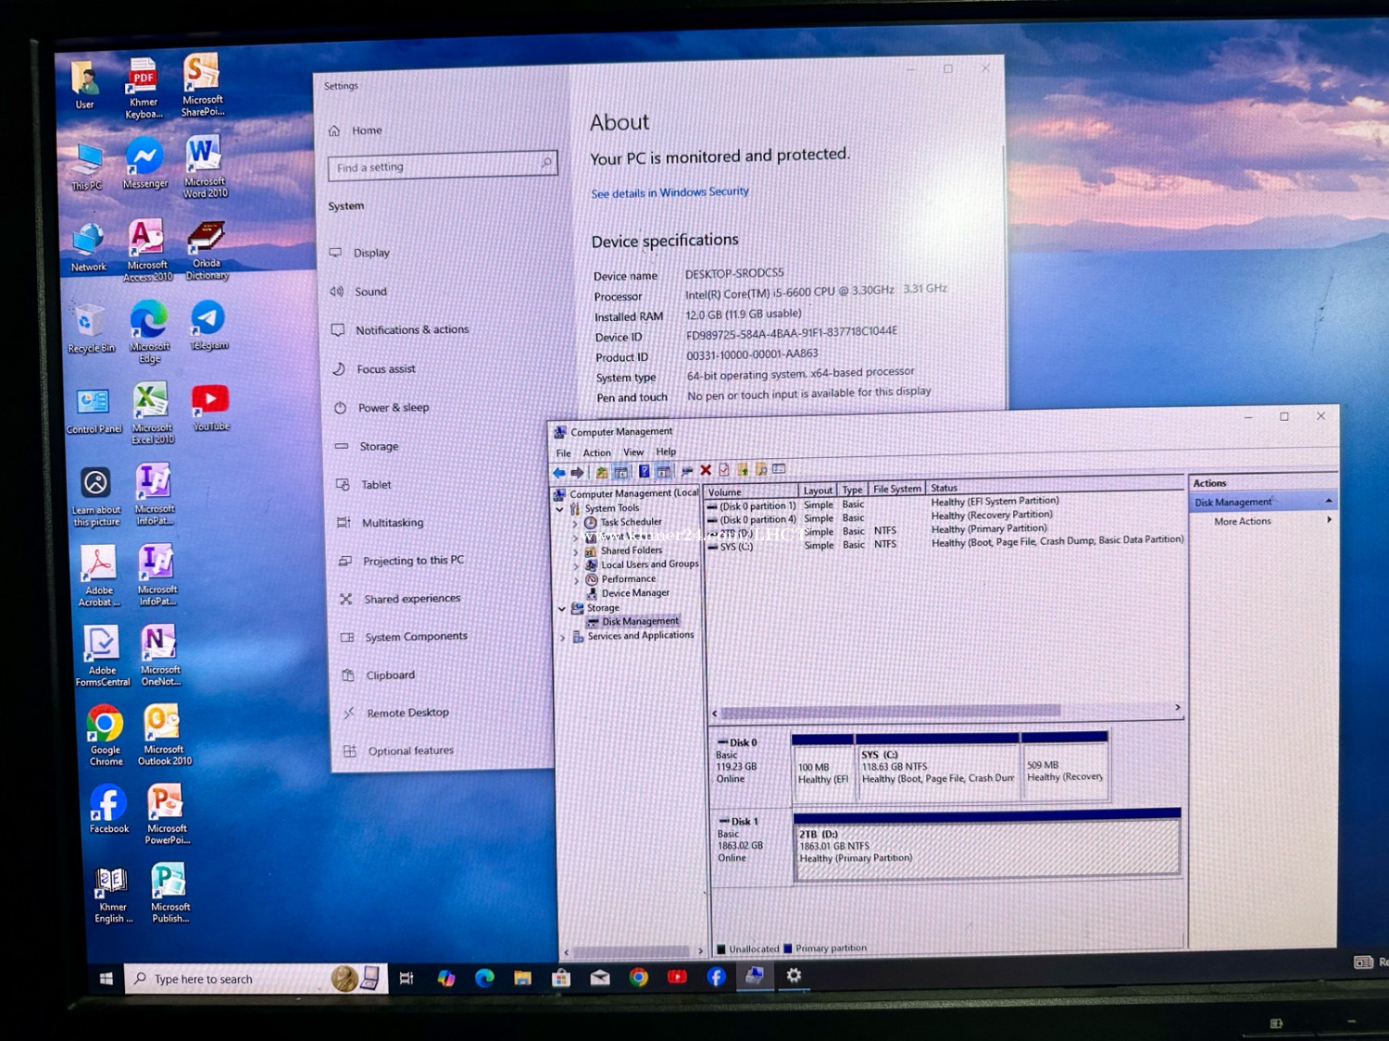Open Notifications & actions settings
The width and height of the screenshot is (1389, 1041).
400,330
